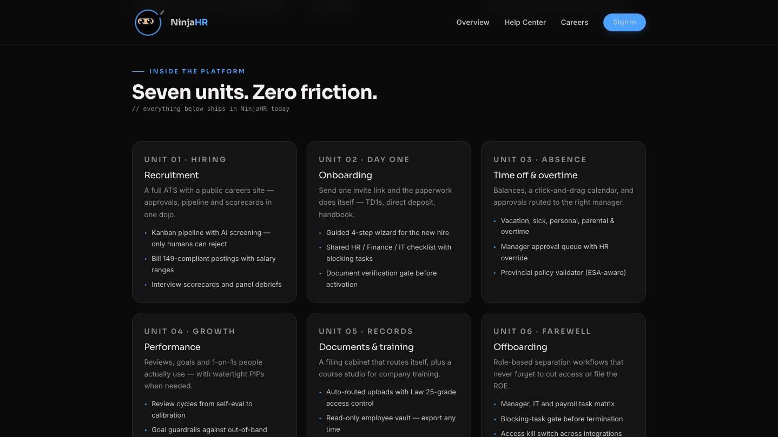Click the 'UNIT 01 · HIRING' label
The width and height of the screenshot is (778, 437).
pos(185,159)
